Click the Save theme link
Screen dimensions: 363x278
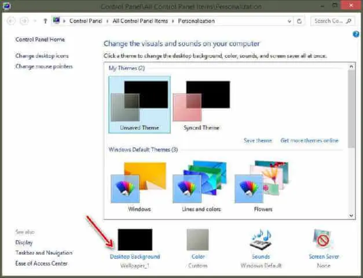258,141
